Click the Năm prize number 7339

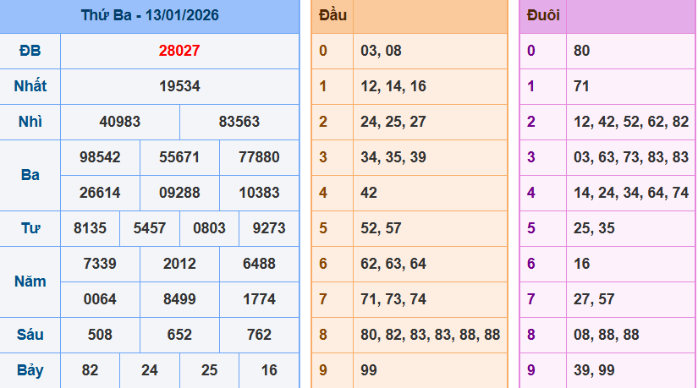[x=100, y=264]
